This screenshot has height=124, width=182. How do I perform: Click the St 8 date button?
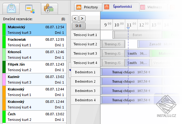[x=79, y=26]
